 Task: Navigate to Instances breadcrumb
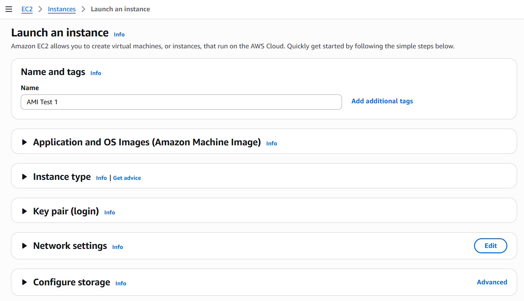coord(62,9)
